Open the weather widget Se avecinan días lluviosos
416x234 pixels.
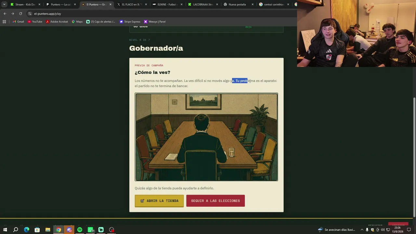point(337,230)
